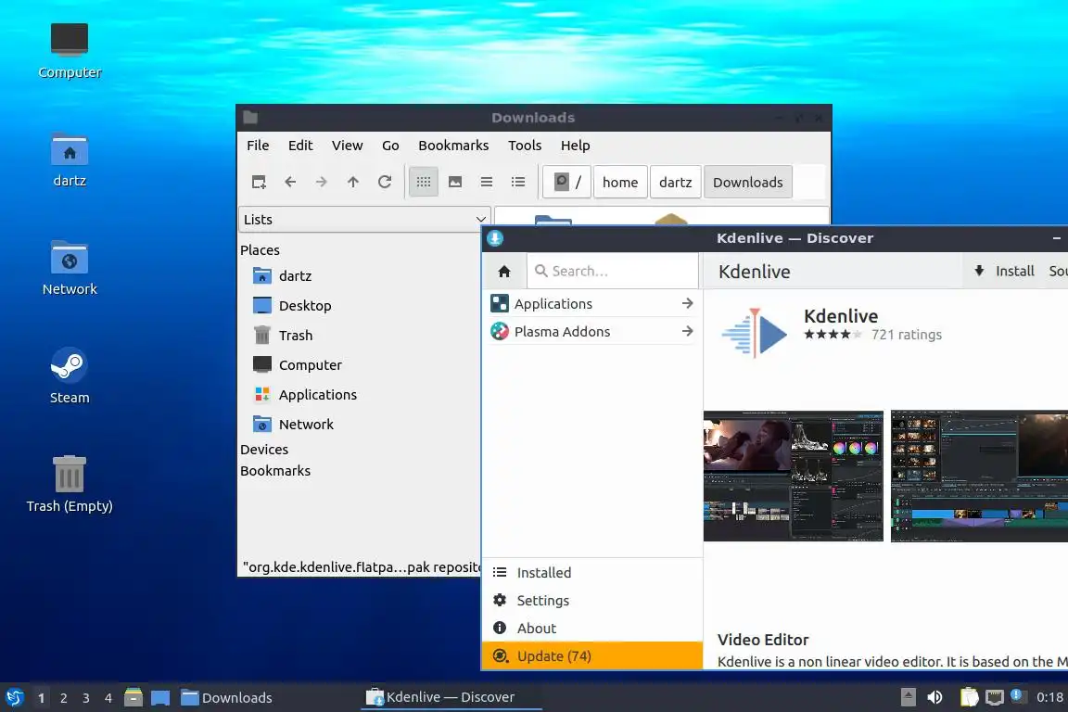1068x712 pixels.
Task: Open About in Discover sidebar
Action: pyautogui.click(x=591, y=629)
